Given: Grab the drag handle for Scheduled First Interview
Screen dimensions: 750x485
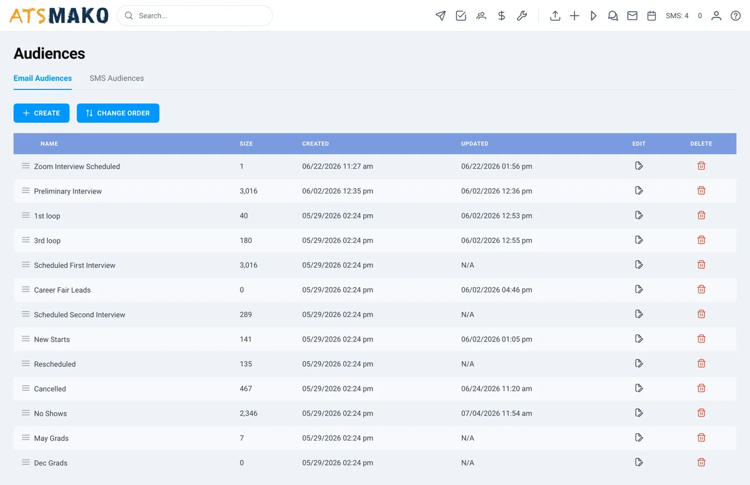Looking at the screenshot, I should 26,265.
